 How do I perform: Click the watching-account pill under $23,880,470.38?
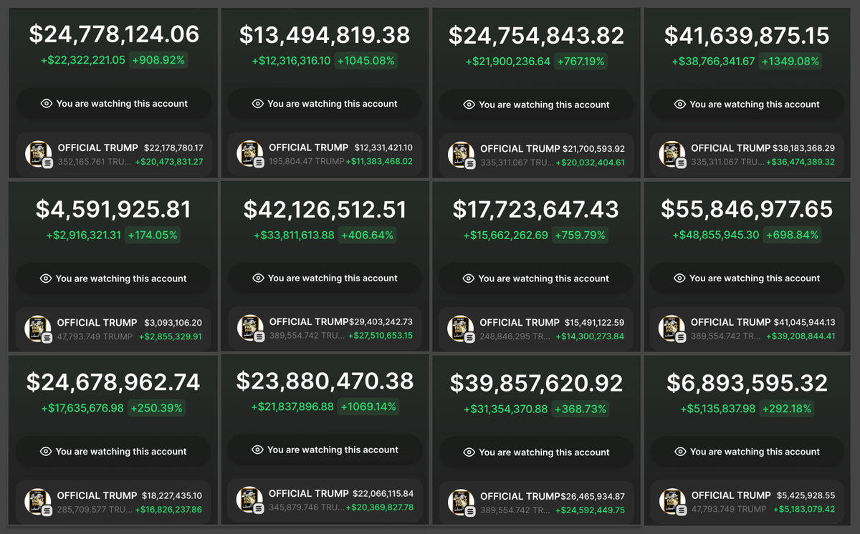coord(325,450)
